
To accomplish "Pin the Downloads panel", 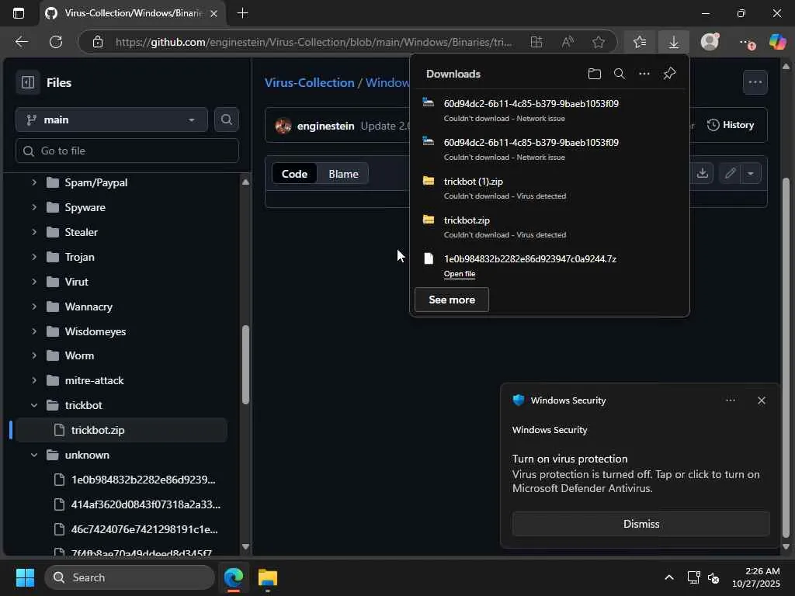I will [x=669, y=74].
